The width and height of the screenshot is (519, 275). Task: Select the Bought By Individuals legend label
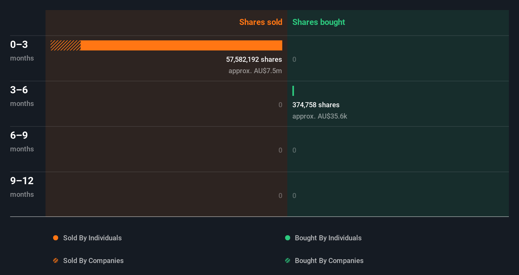(328, 238)
